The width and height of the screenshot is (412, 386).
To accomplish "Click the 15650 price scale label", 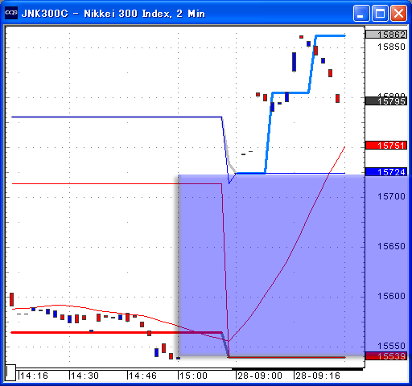I will [391, 246].
